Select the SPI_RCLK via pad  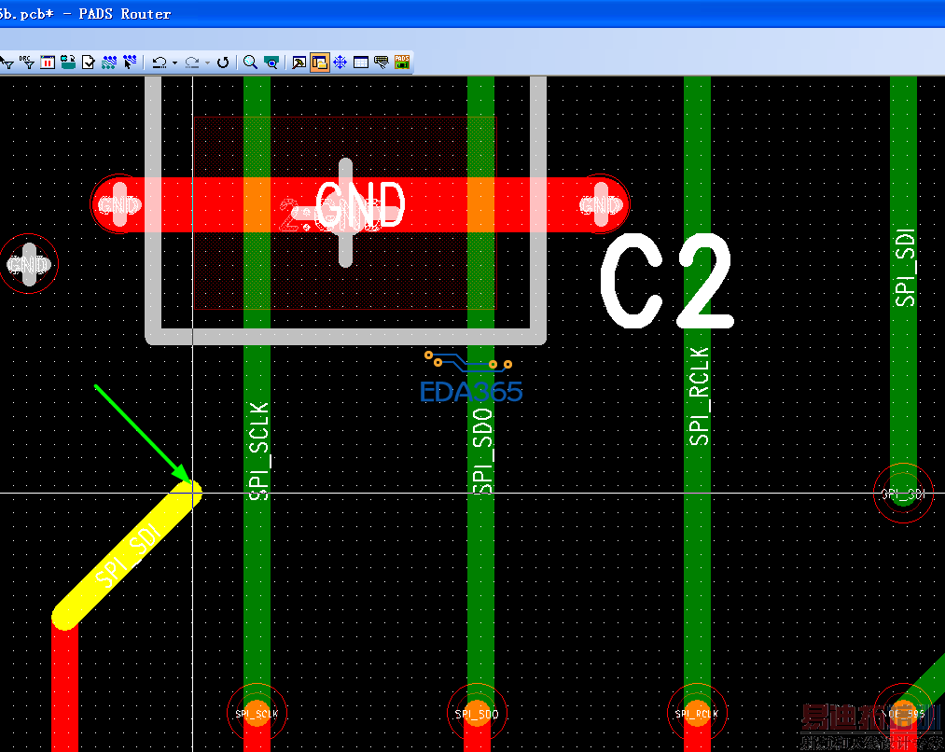point(697,714)
